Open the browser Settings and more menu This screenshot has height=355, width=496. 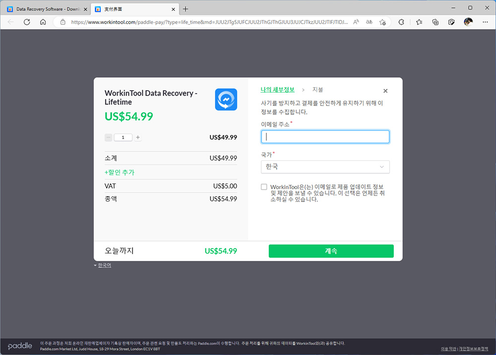[485, 22]
